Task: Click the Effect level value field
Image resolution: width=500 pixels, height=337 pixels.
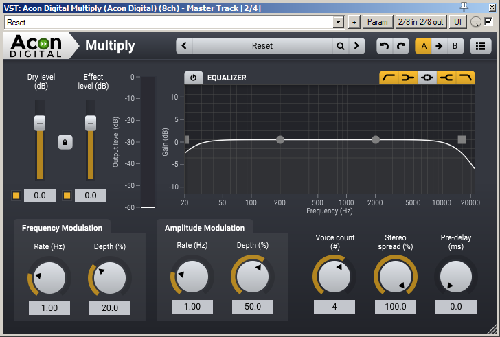Action: coord(91,196)
